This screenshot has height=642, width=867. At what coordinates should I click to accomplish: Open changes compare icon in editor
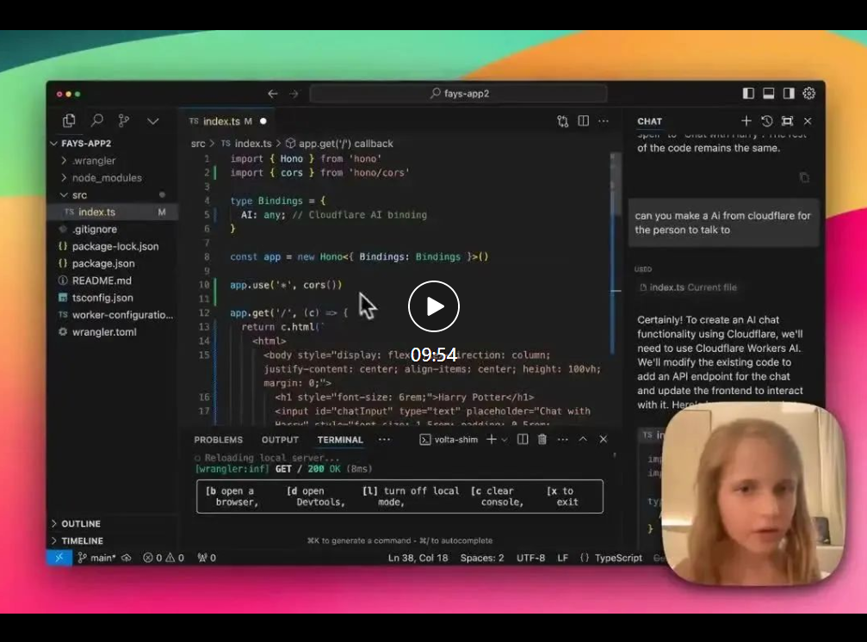point(563,121)
